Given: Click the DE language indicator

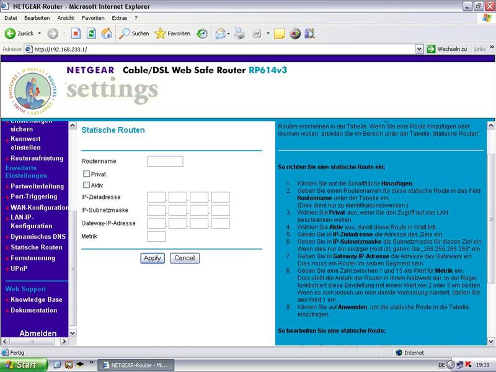Looking at the screenshot, I should coord(441,365).
